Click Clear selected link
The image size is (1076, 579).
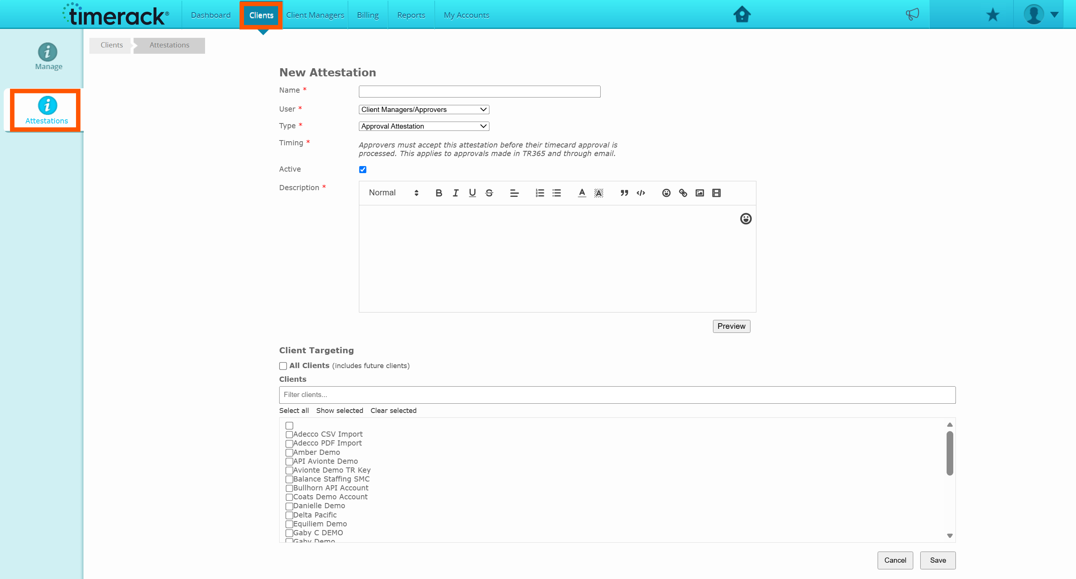[393, 411]
